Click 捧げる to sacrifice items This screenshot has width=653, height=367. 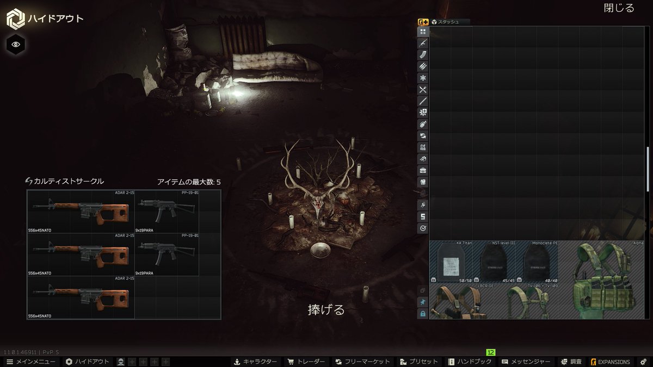pyautogui.click(x=326, y=310)
